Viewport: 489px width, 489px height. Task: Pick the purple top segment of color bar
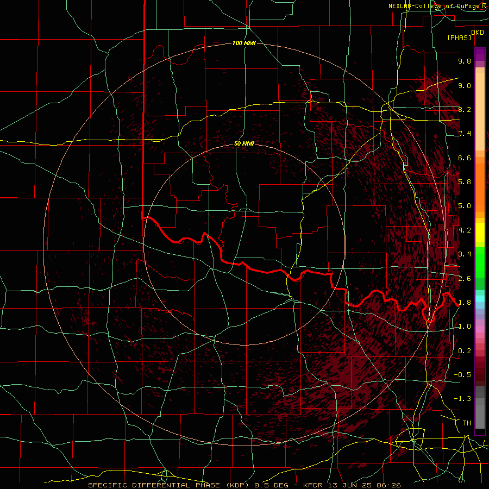[x=480, y=54]
